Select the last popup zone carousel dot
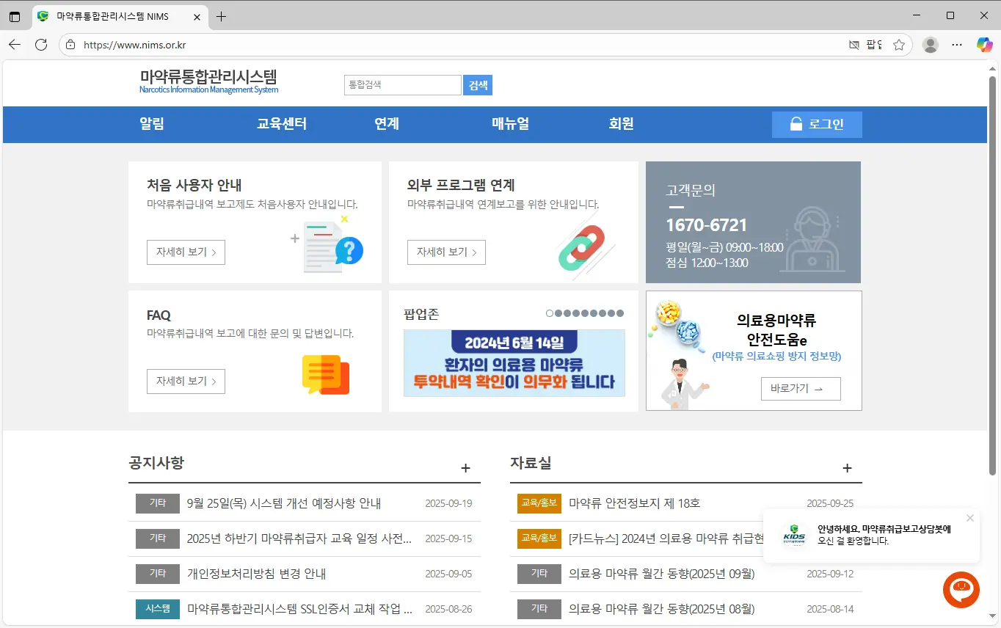Screen dimensions: 1001x628 pyautogui.click(x=620, y=313)
